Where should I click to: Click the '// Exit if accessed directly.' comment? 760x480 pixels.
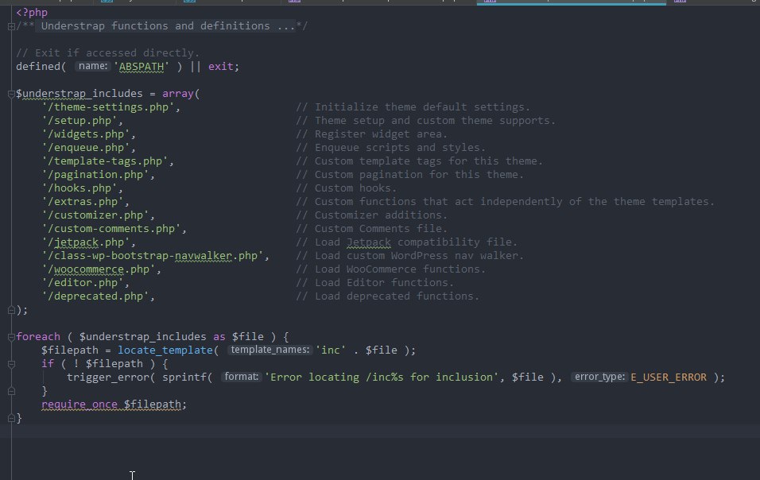107,52
